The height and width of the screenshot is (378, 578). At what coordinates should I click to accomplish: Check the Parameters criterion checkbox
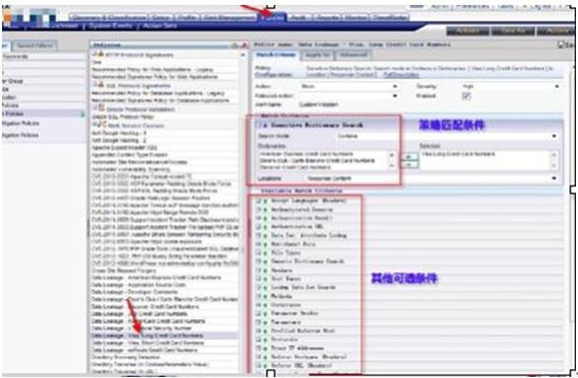click(x=258, y=323)
